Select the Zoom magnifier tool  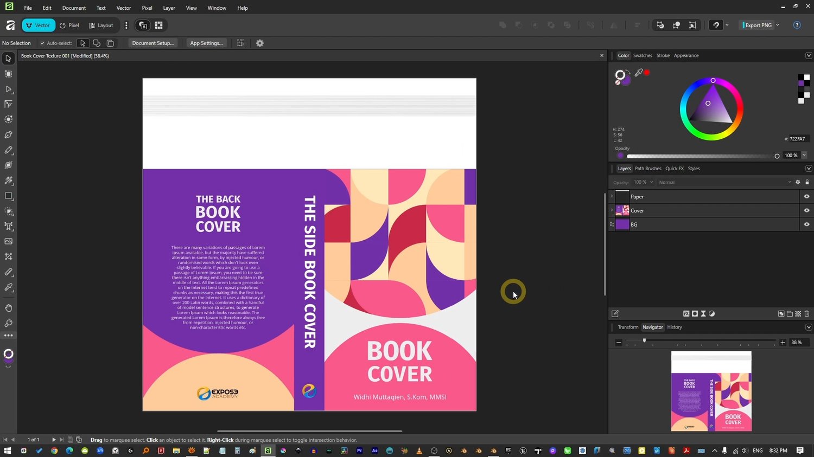tap(9, 323)
